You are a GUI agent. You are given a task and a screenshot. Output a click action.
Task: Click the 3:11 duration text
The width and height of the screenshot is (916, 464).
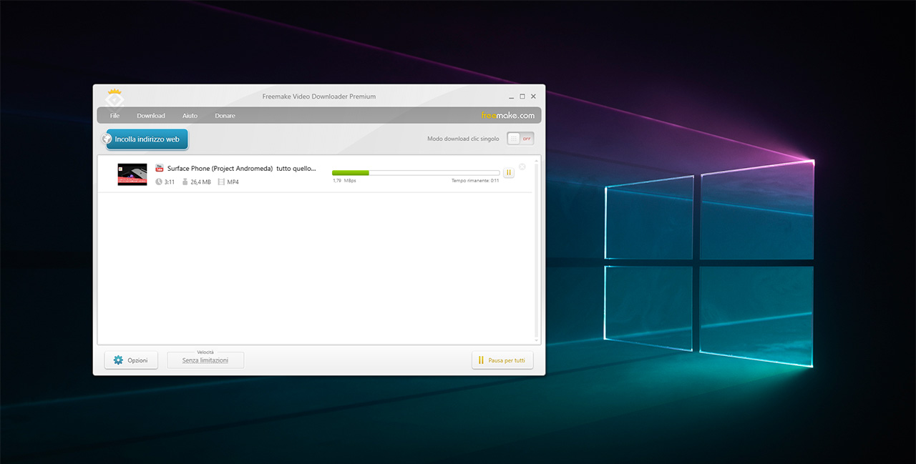coord(170,182)
